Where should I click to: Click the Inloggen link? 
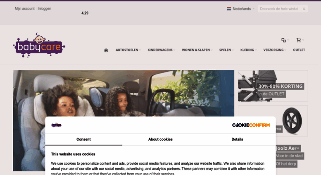[45, 9]
